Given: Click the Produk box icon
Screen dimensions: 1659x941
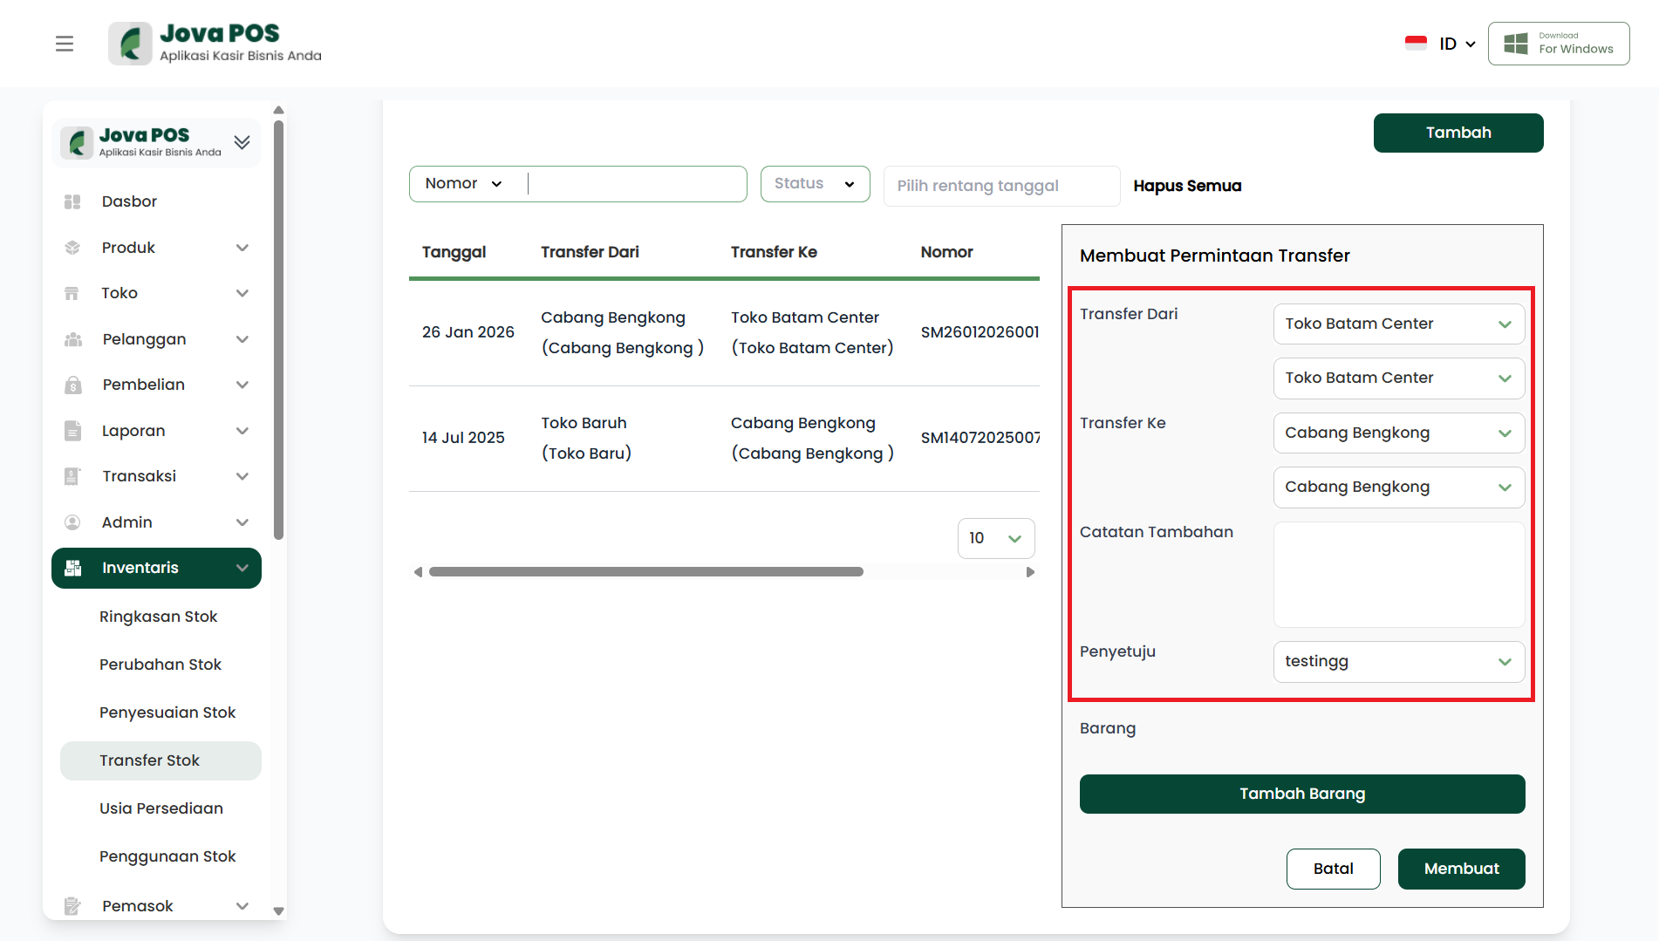Looking at the screenshot, I should 72,248.
